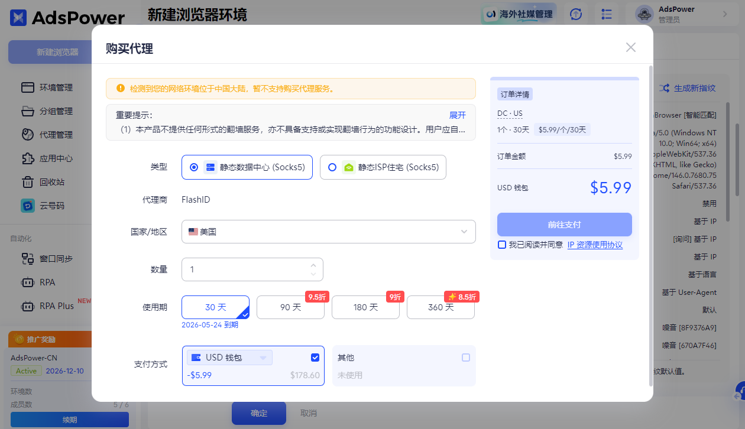The height and width of the screenshot is (429, 745).
Task: Expand the 重要提示 notice via 展开
Action: point(457,115)
